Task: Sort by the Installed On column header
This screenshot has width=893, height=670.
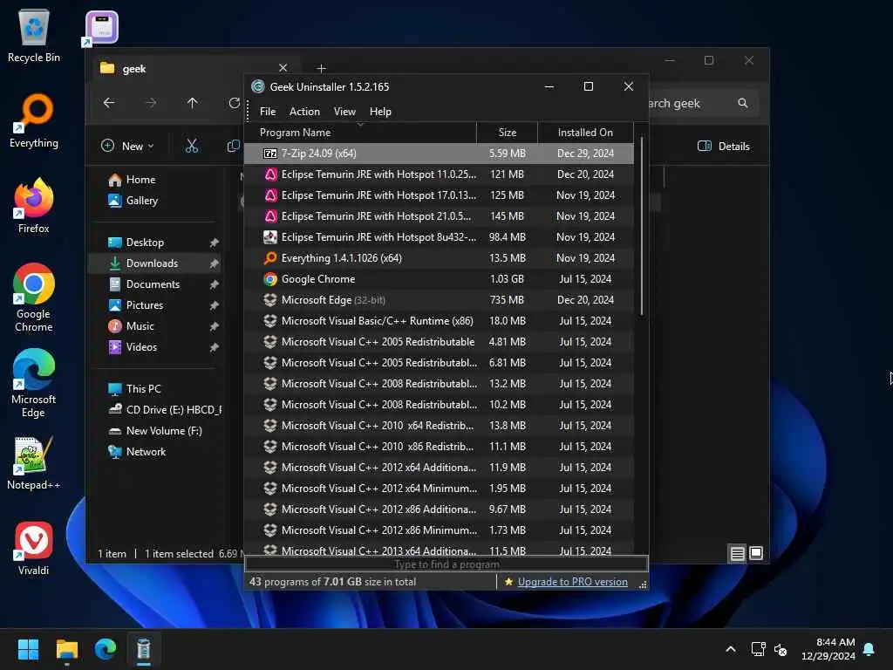Action: pos(585,133)
